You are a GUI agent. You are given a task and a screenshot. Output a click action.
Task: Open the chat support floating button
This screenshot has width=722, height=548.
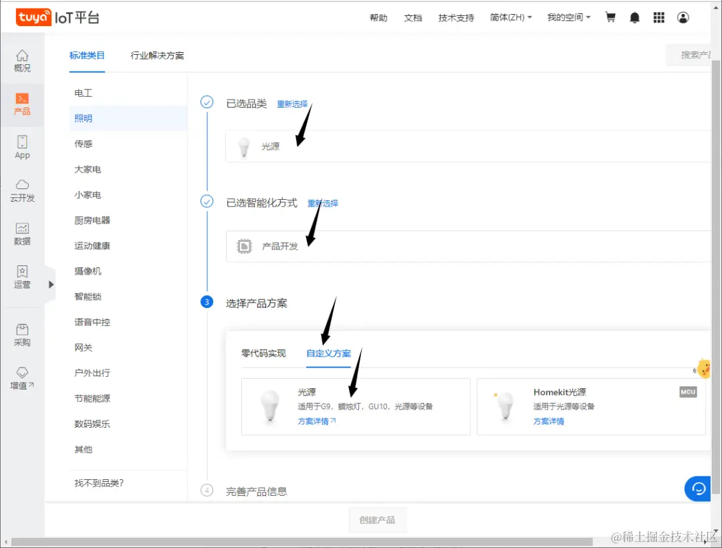click(x=697, y=489)
